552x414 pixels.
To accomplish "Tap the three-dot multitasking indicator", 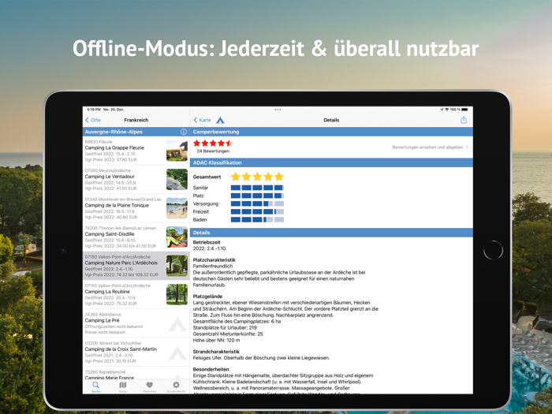I will click(278, 110).
